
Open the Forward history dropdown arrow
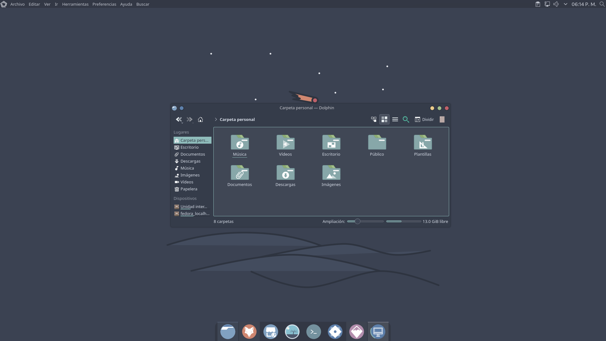pyautogui.click(x=193, y=123)
